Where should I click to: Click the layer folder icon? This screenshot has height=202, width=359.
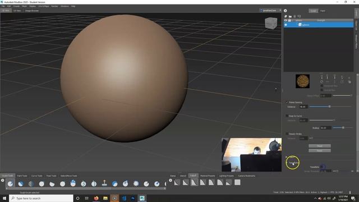(x=290, y=16)
